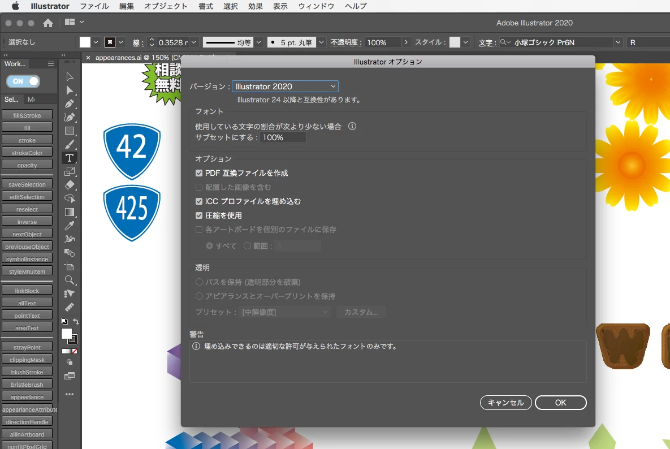Switch to the Sel... panel tab
This screenshot has height=449, width=670.
(x=11, y=99)
